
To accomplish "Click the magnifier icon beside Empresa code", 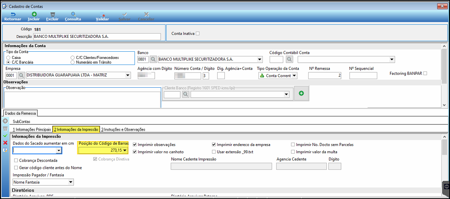I will pos(21,75).
